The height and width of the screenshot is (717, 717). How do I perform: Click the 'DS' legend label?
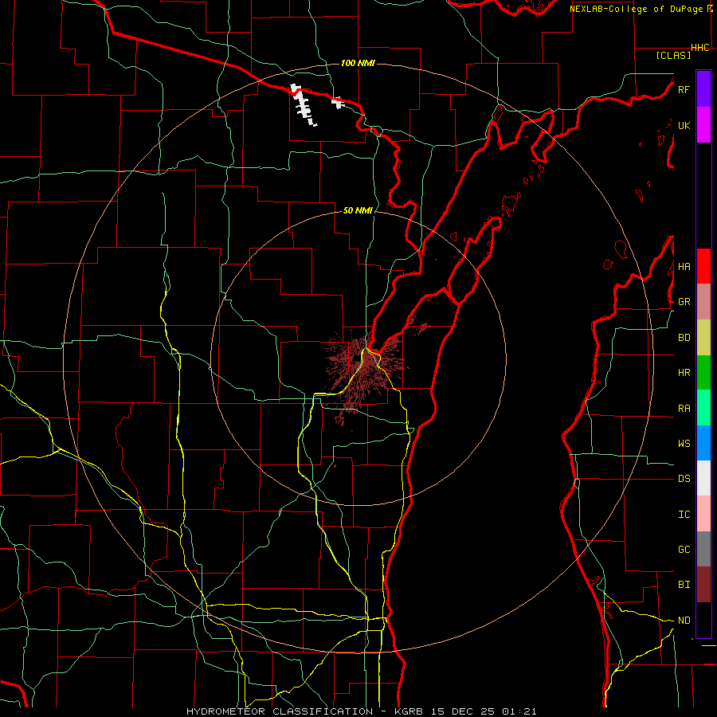(x=684, y=479)
